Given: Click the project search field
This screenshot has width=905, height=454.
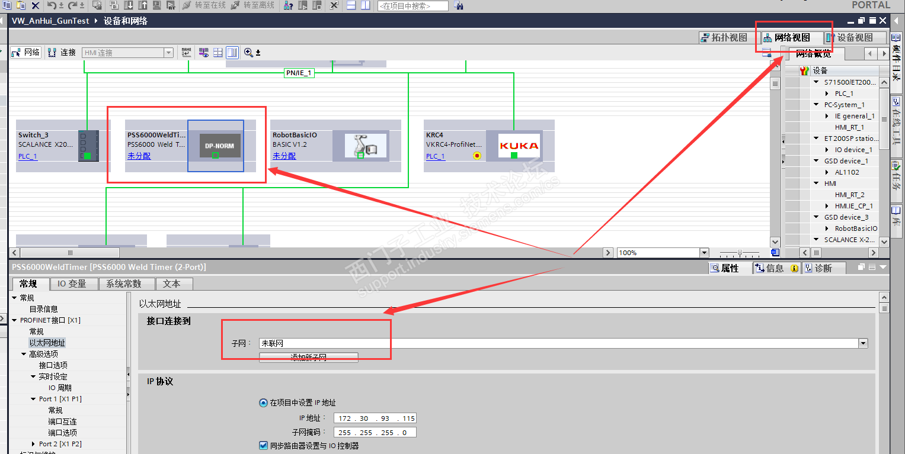Looking at the screenshot, I should click(x=412, y=6).
